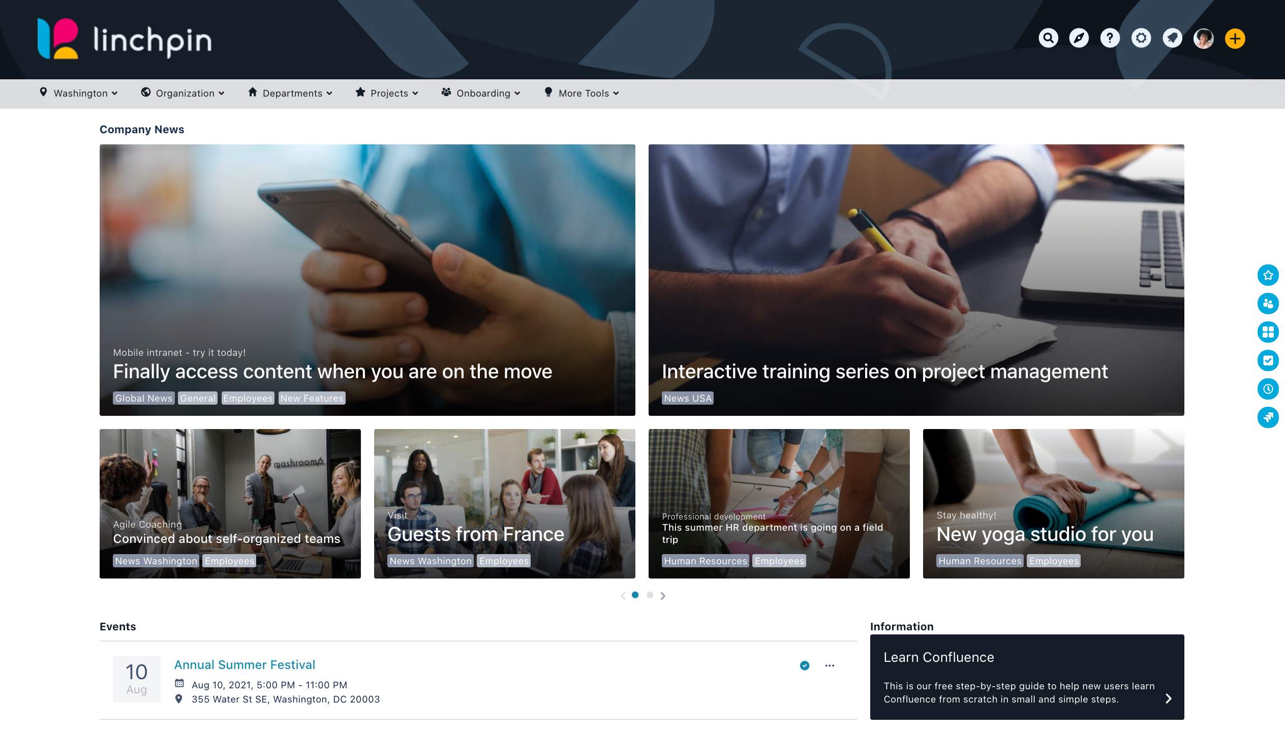Open the Annual Summer Festival link
Viewport: 1285px width, 731px height.
[x=244, y=665]
